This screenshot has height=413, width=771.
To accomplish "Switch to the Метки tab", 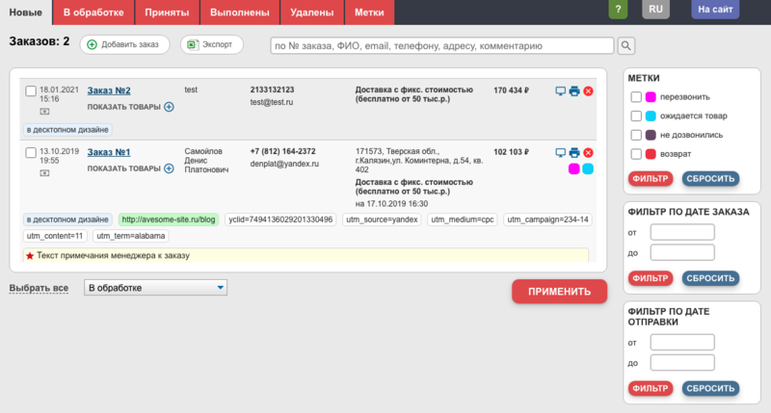I will 369,13.
